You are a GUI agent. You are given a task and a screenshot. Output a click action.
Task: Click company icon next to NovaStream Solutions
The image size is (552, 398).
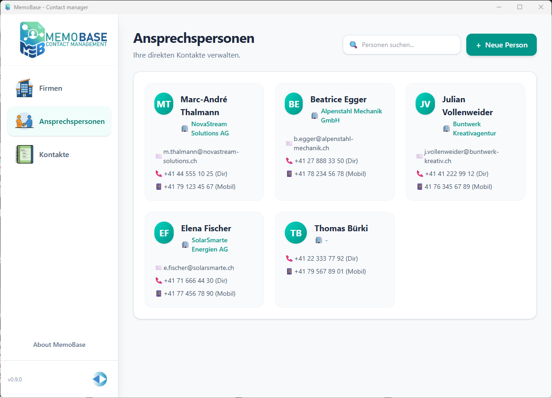click(184, 129)
